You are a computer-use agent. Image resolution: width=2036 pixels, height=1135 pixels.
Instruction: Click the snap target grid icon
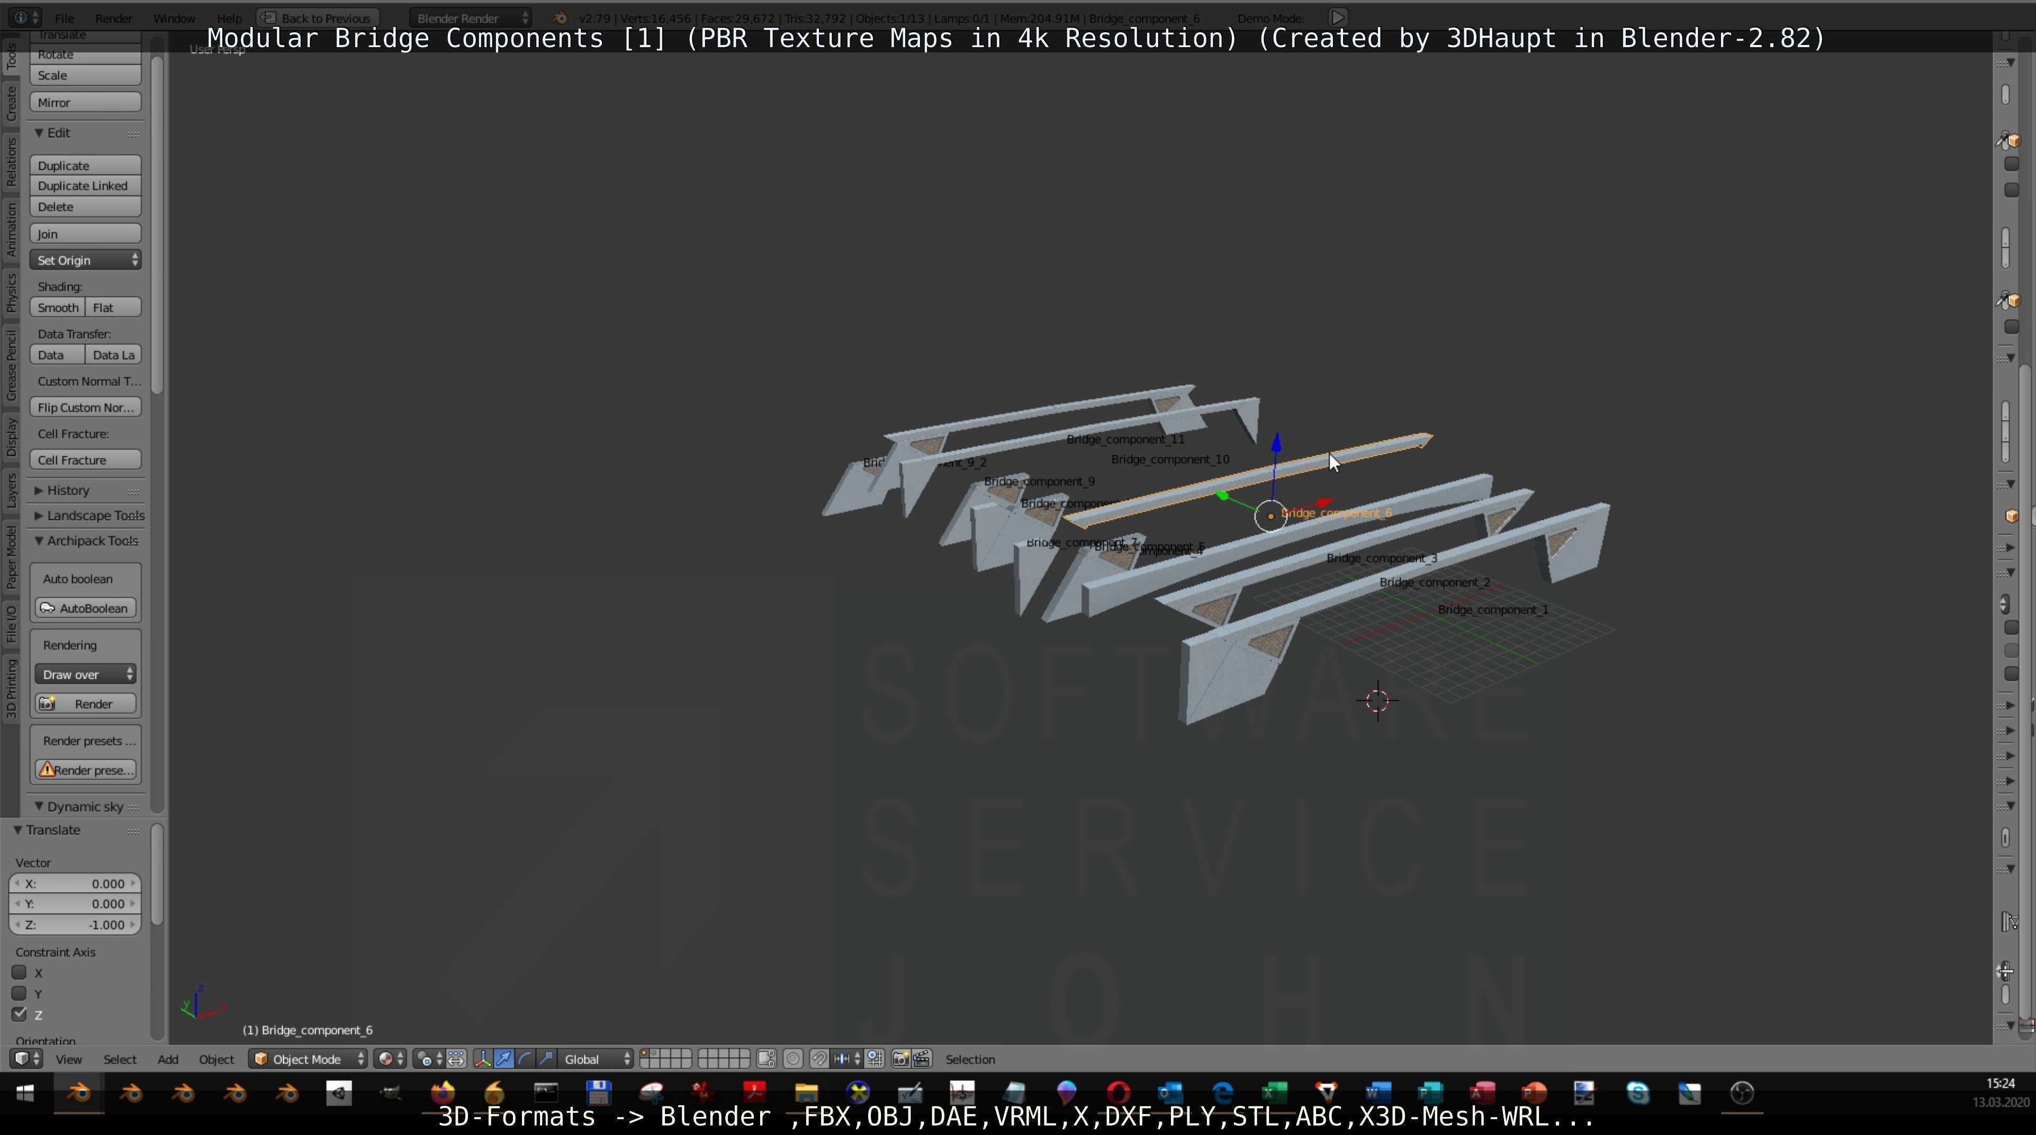pyautogui.click(x=875, y=1059)
